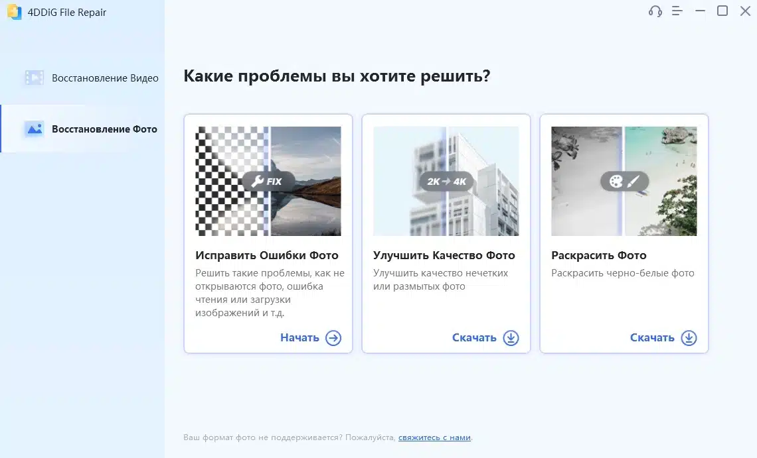The height and width of the screenshot is (458, 757).
Task: Select the Восстановление Видео sidebar icon
Action: coord(34,78)
